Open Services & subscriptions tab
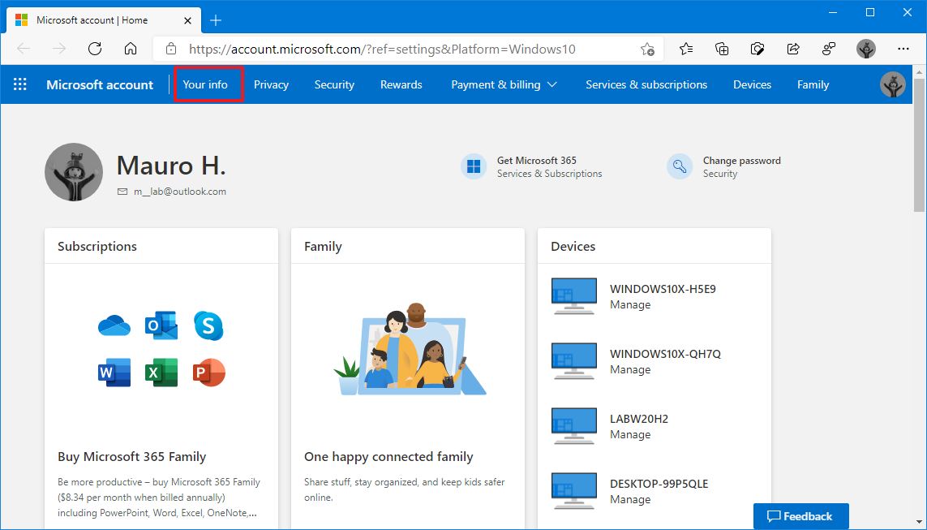Screen dimensions: 927x530 point(646,84)
